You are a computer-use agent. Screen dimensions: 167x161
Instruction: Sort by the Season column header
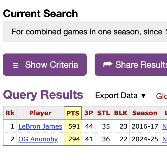145,113
